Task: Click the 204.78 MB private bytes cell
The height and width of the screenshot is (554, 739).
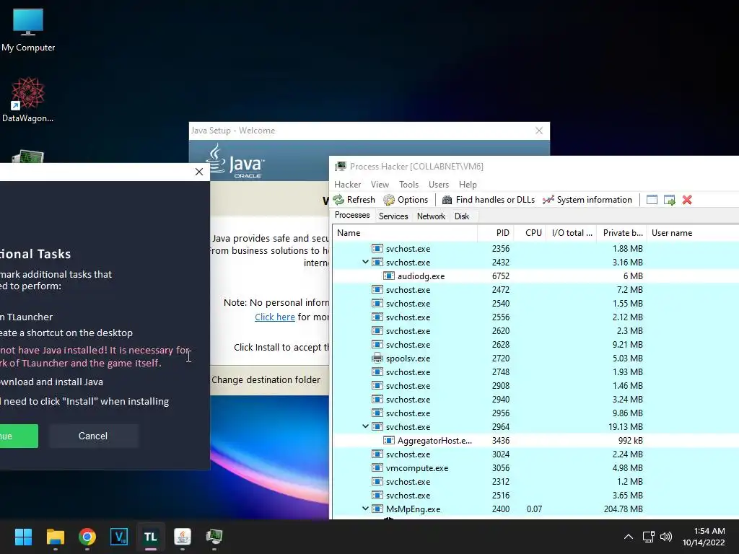Action: pyautogui.click(x=623, y=509)
